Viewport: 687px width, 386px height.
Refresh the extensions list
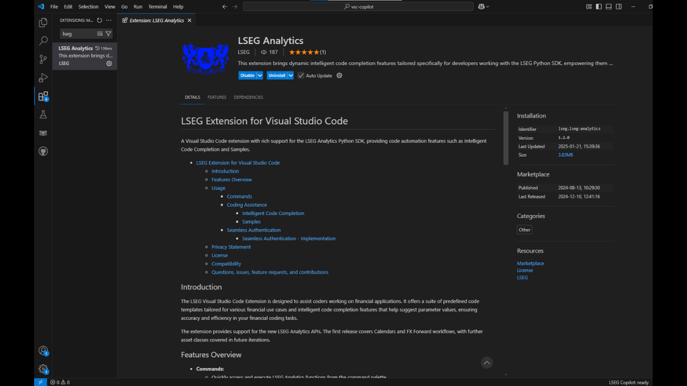(x=100, y=20)
